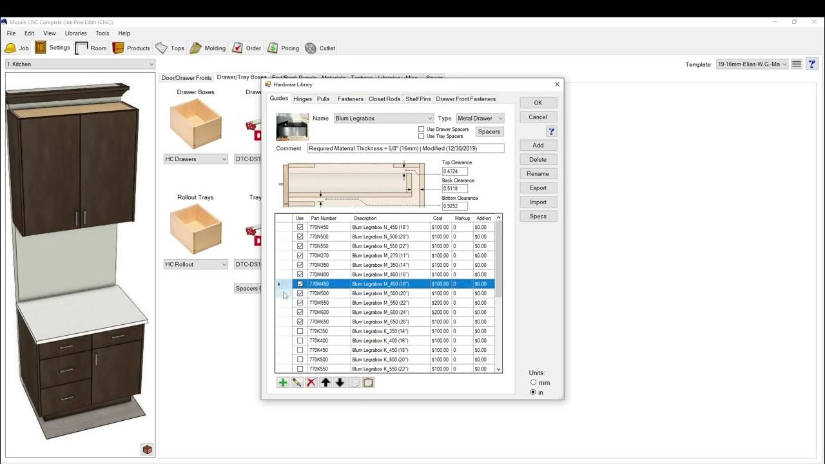
Task: Select row 770M600 Blum Legrabox M_600
Action: [x=385, y=312]
